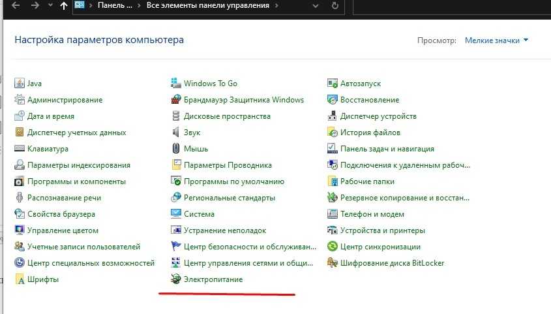551x314 pixels.
Task: Click the Up one level arrow
Action: click(63, 6)
